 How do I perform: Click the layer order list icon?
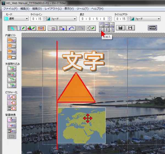coord(52,28)
